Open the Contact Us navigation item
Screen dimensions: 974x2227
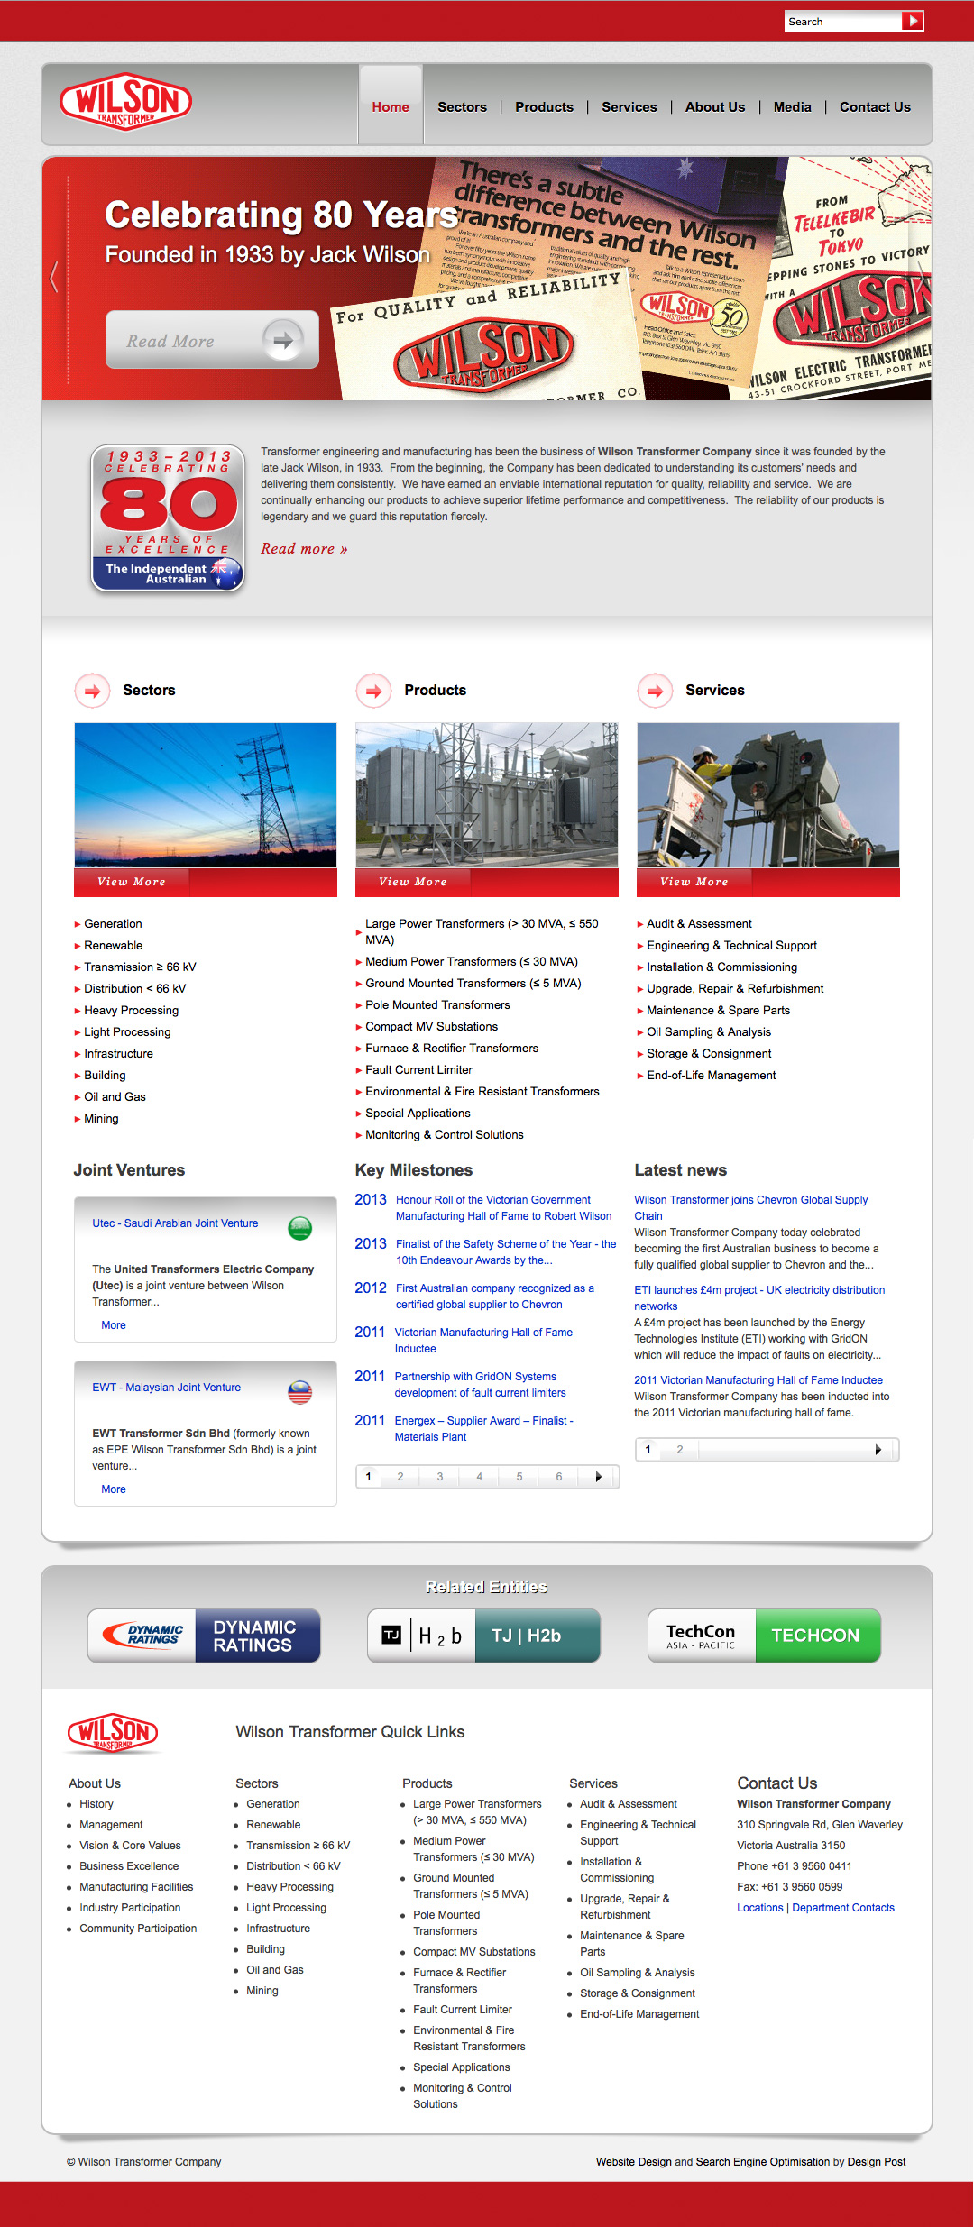point(875,106)
